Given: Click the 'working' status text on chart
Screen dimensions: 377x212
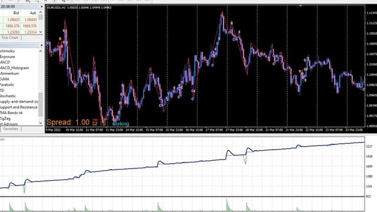Looking at the screenshot, I should pyautogui.click(x=120, y=124).
